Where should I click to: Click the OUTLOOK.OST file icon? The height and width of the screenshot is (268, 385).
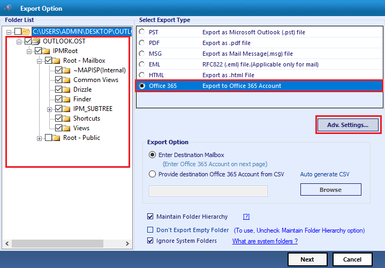point(36,41)
